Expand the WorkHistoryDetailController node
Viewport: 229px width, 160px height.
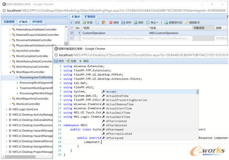tap(10, 61)
